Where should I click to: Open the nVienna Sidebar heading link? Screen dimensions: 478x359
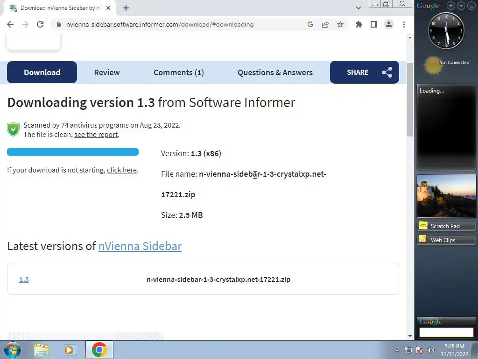(140, 246)
